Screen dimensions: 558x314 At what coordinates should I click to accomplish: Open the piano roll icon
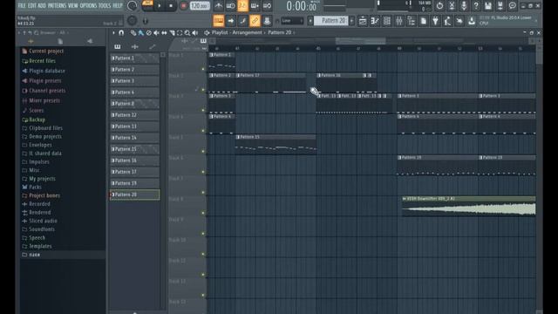click(375, 21)
